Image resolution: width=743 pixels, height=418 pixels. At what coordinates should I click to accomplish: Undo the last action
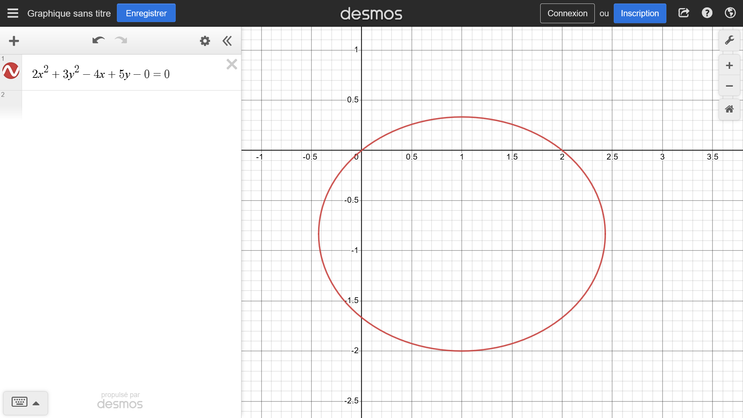(x=98, y=40)
